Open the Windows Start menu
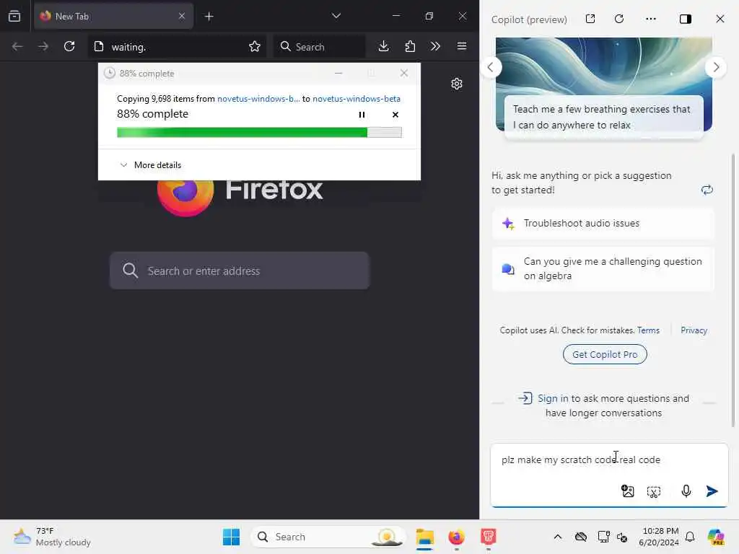This screenshot has height=554, width=739. 231,537
